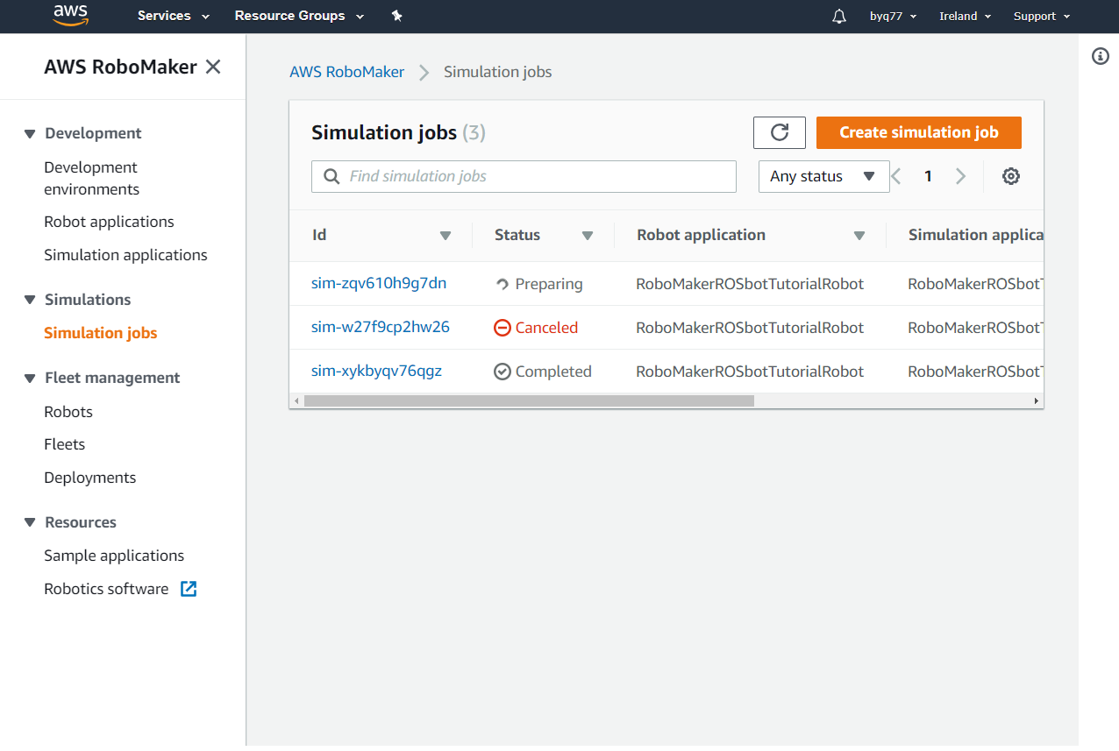
Task: Open the Fleets page
Action: (x=65, y=444)
